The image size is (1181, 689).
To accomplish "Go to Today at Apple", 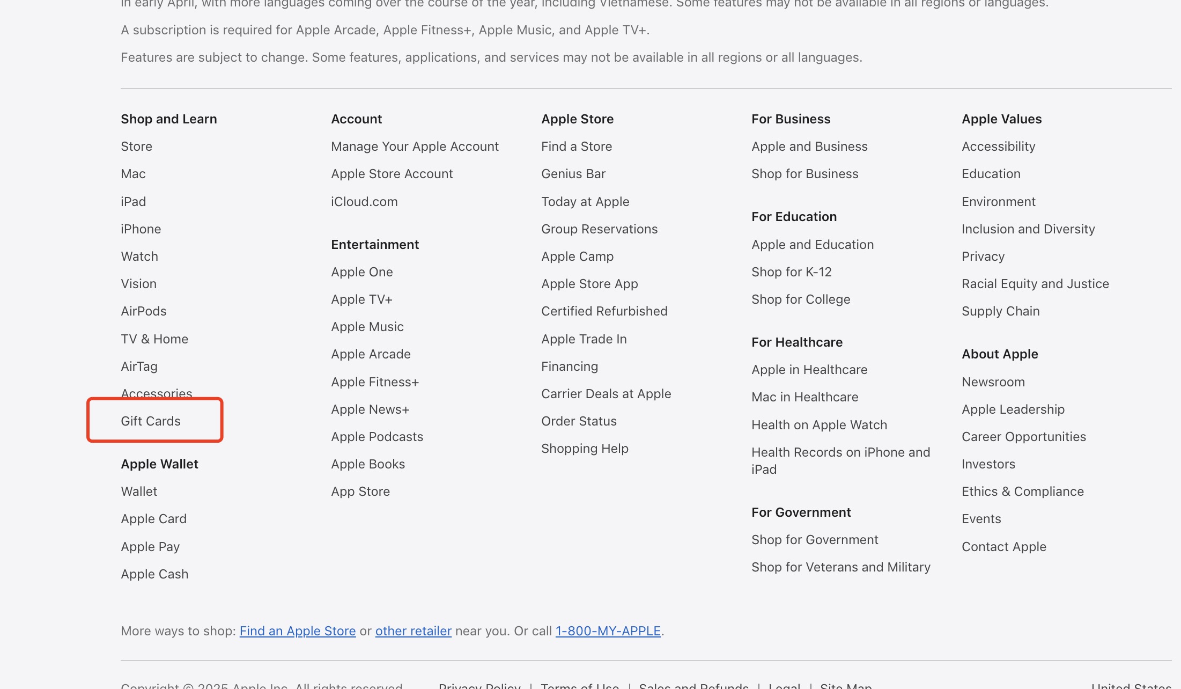I will (x=585, y=201).
